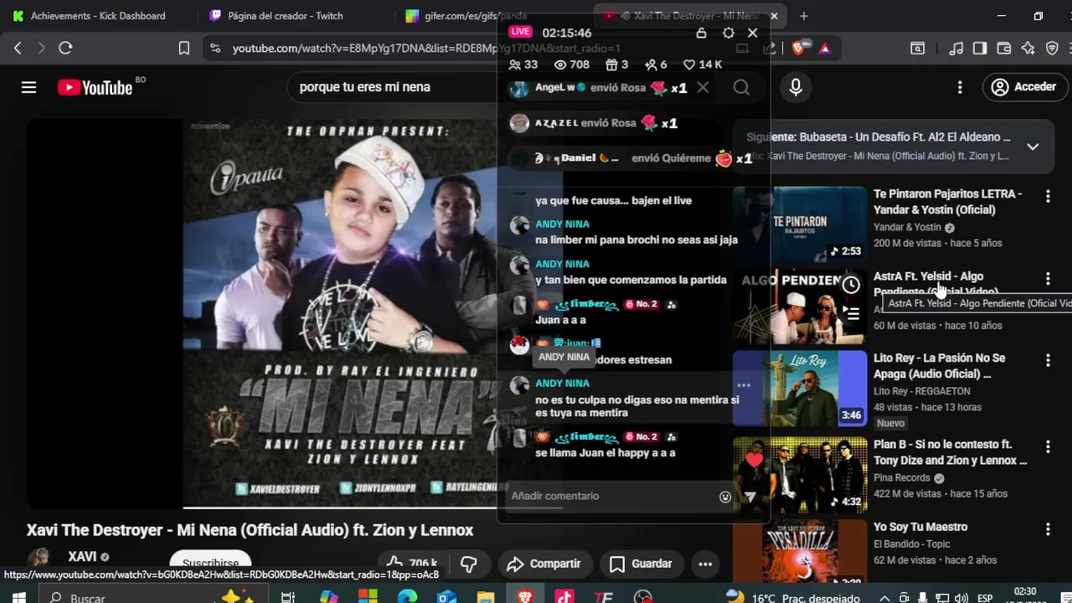Open Yo Soy Tu Maestro video title
Screen dimensions: 1072x603
[920, 527]
